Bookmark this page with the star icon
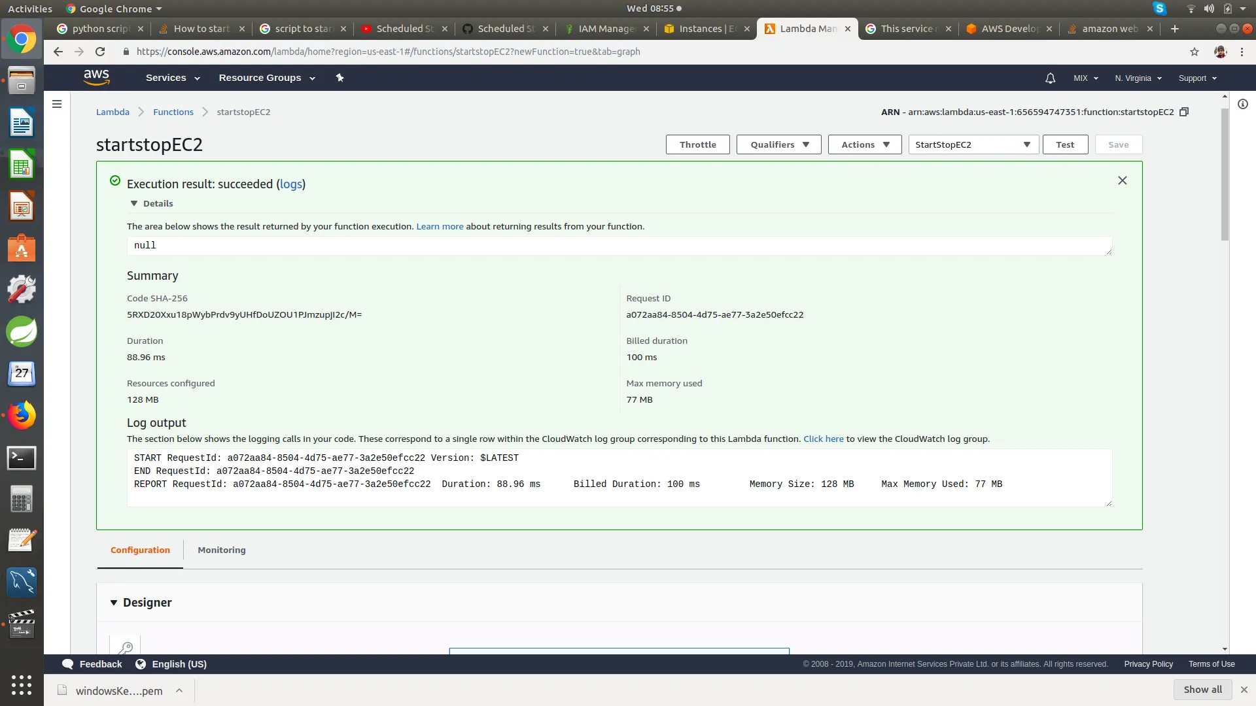Image resolution: width=1256 pixels, height=706 pixels. pyautogui.click(x=1195, y=52)
